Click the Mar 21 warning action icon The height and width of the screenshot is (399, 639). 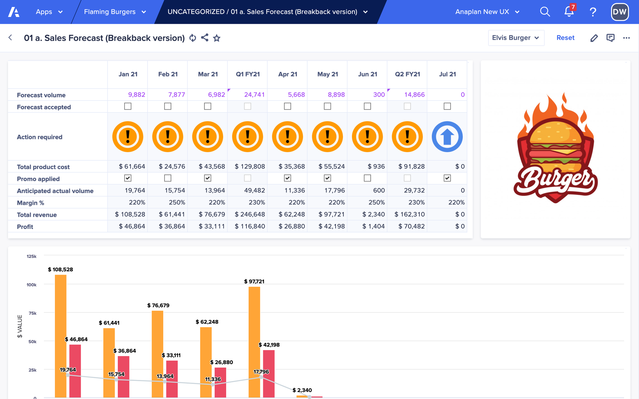pos(207,137)
